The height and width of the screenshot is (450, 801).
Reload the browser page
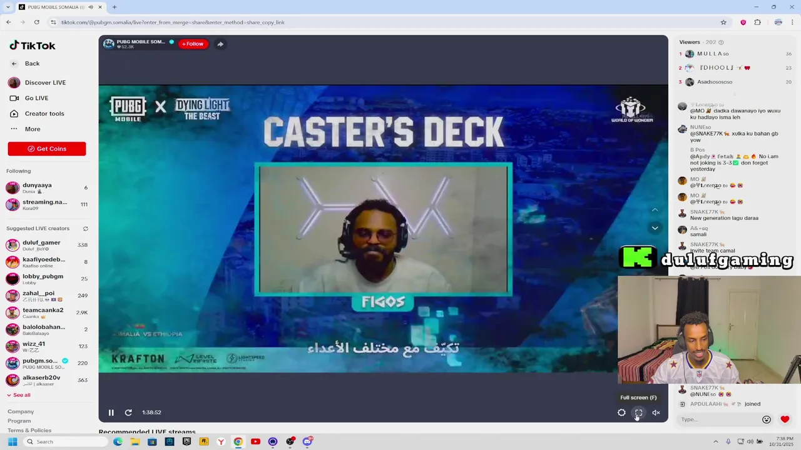point(37,22)
